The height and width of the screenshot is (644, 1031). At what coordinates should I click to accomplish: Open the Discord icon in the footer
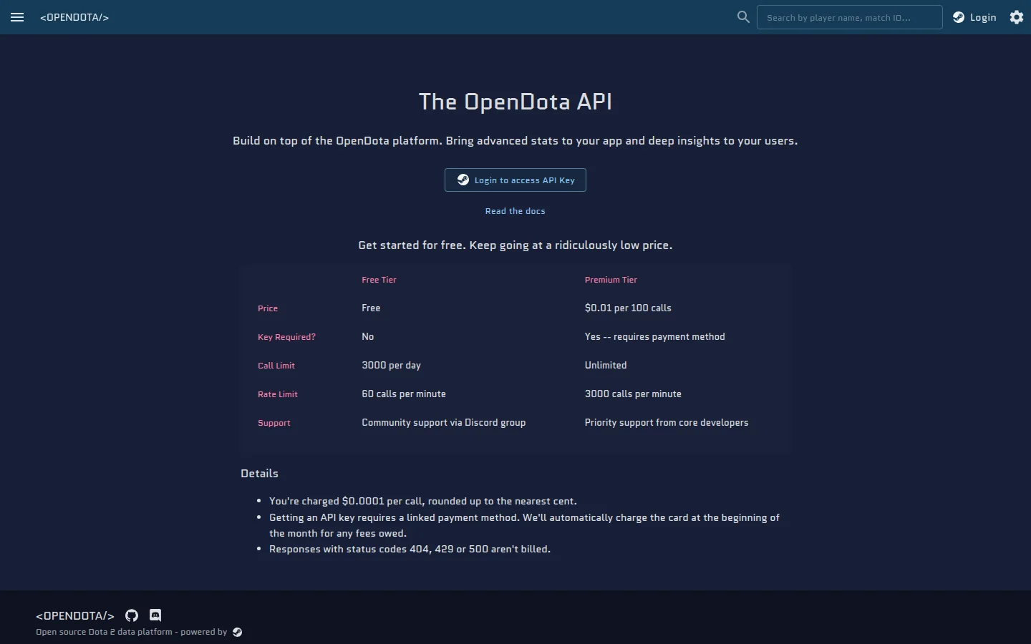(x=155, y=615)
